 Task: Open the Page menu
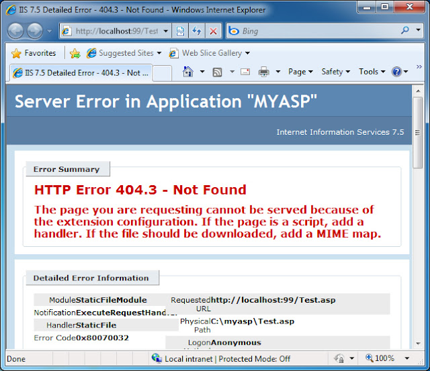coord(300,72)
